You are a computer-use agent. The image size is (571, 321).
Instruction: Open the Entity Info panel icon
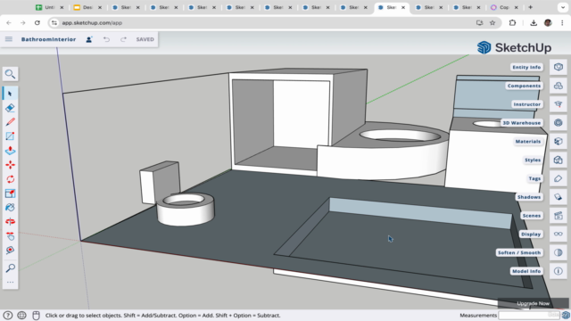point(559,67)
